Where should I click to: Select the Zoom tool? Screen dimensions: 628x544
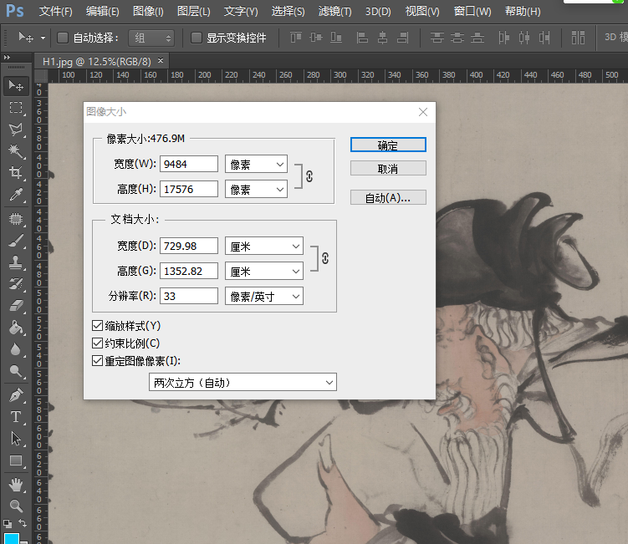[16, 506]
